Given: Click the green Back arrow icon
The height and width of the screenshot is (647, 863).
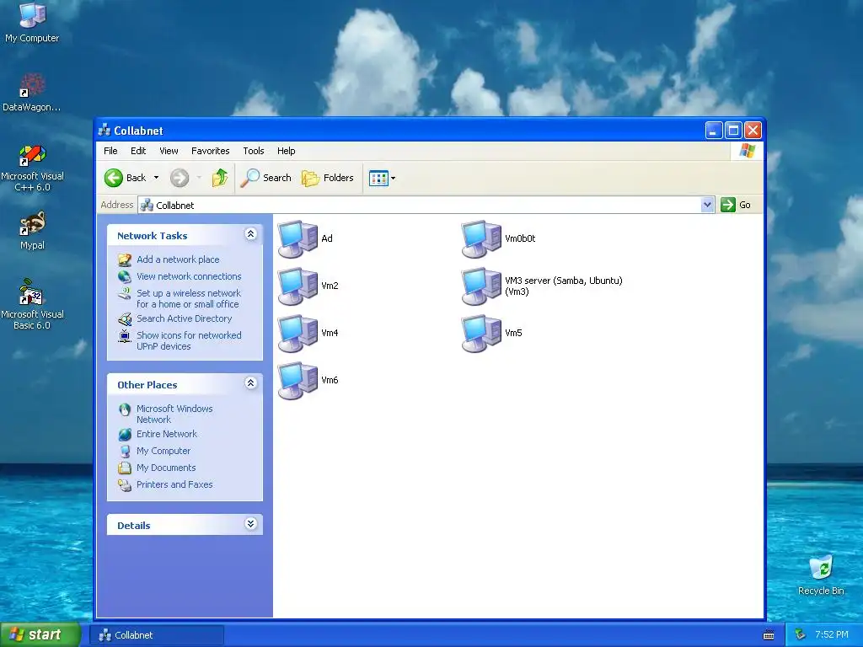Looking at the screenshot, I should (x=114, y=178).
